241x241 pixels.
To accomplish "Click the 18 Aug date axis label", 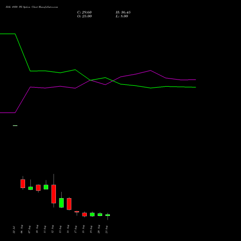I will [83, 229].
